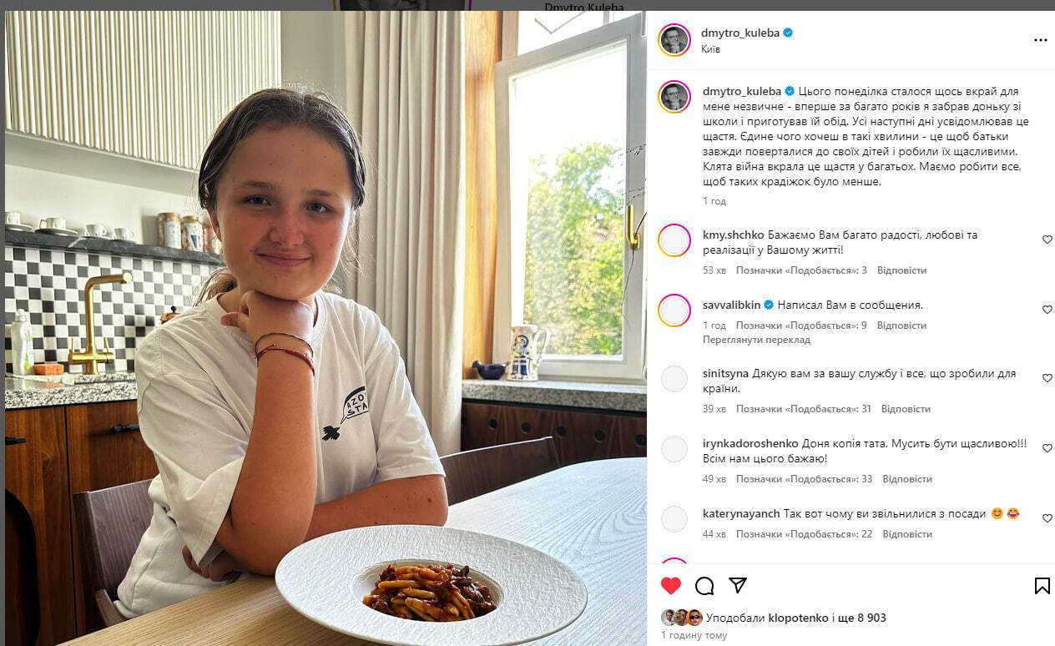Save the post with bookmark icon
Viewport: 1055px width, 646px height.
tap(1042, 585)
